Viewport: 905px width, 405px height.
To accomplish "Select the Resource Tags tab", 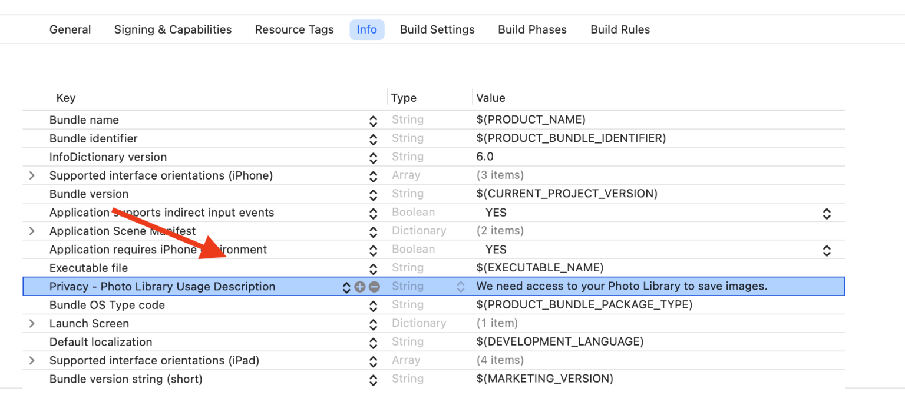I will 294,29.
